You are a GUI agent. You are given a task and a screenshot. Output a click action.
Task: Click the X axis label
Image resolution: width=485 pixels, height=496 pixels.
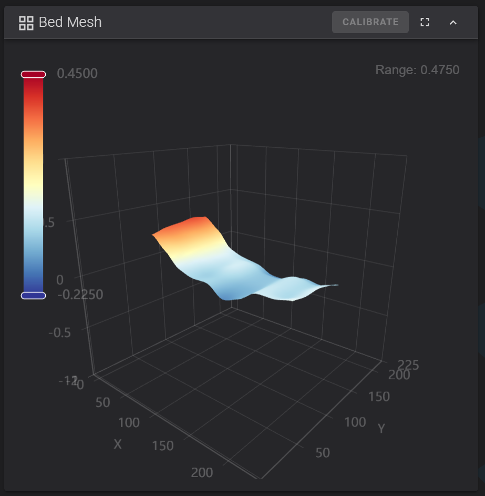click(x=118, y=444)
